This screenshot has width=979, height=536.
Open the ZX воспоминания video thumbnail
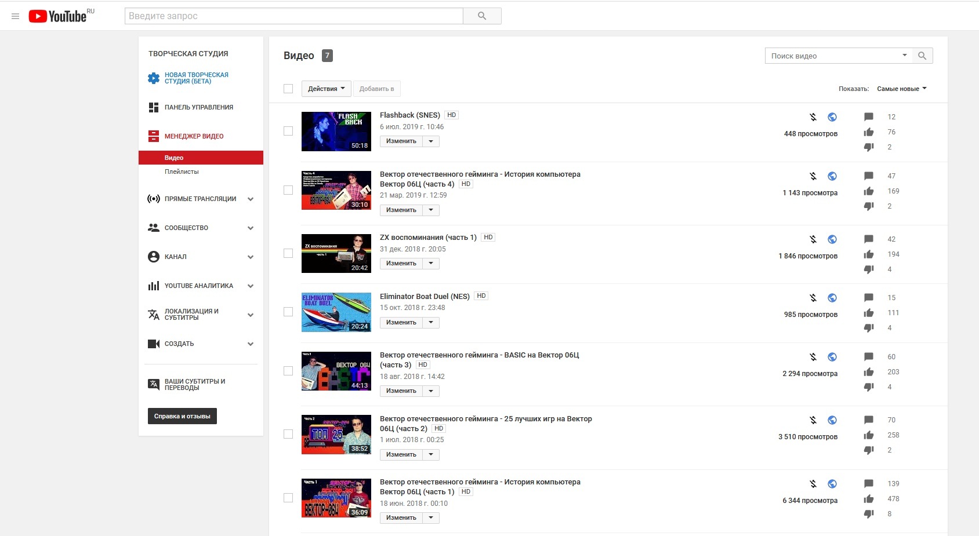(336, 253)
